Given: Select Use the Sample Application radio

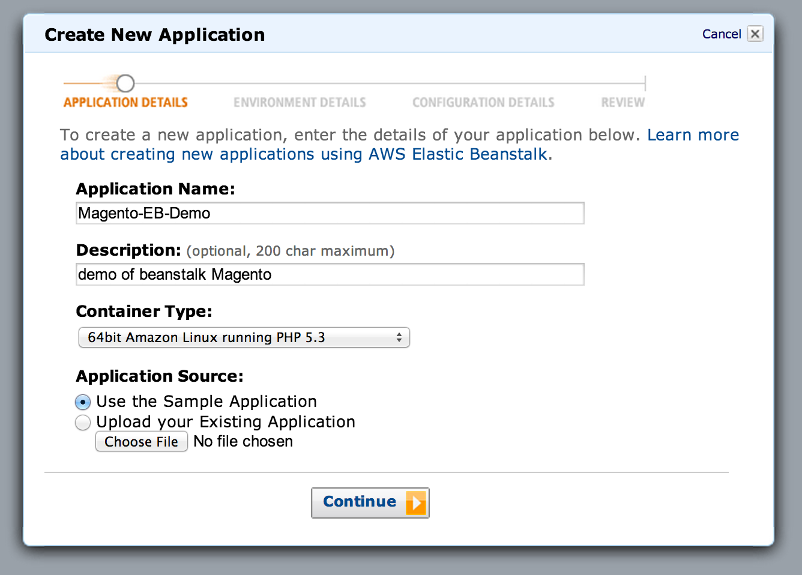Looking at the screenshot, I should pyautogui.click(x=83, y=402).
